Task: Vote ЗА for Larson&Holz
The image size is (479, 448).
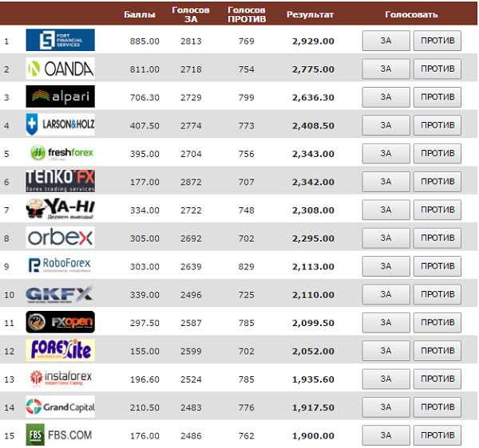Action: pos(386,125)
